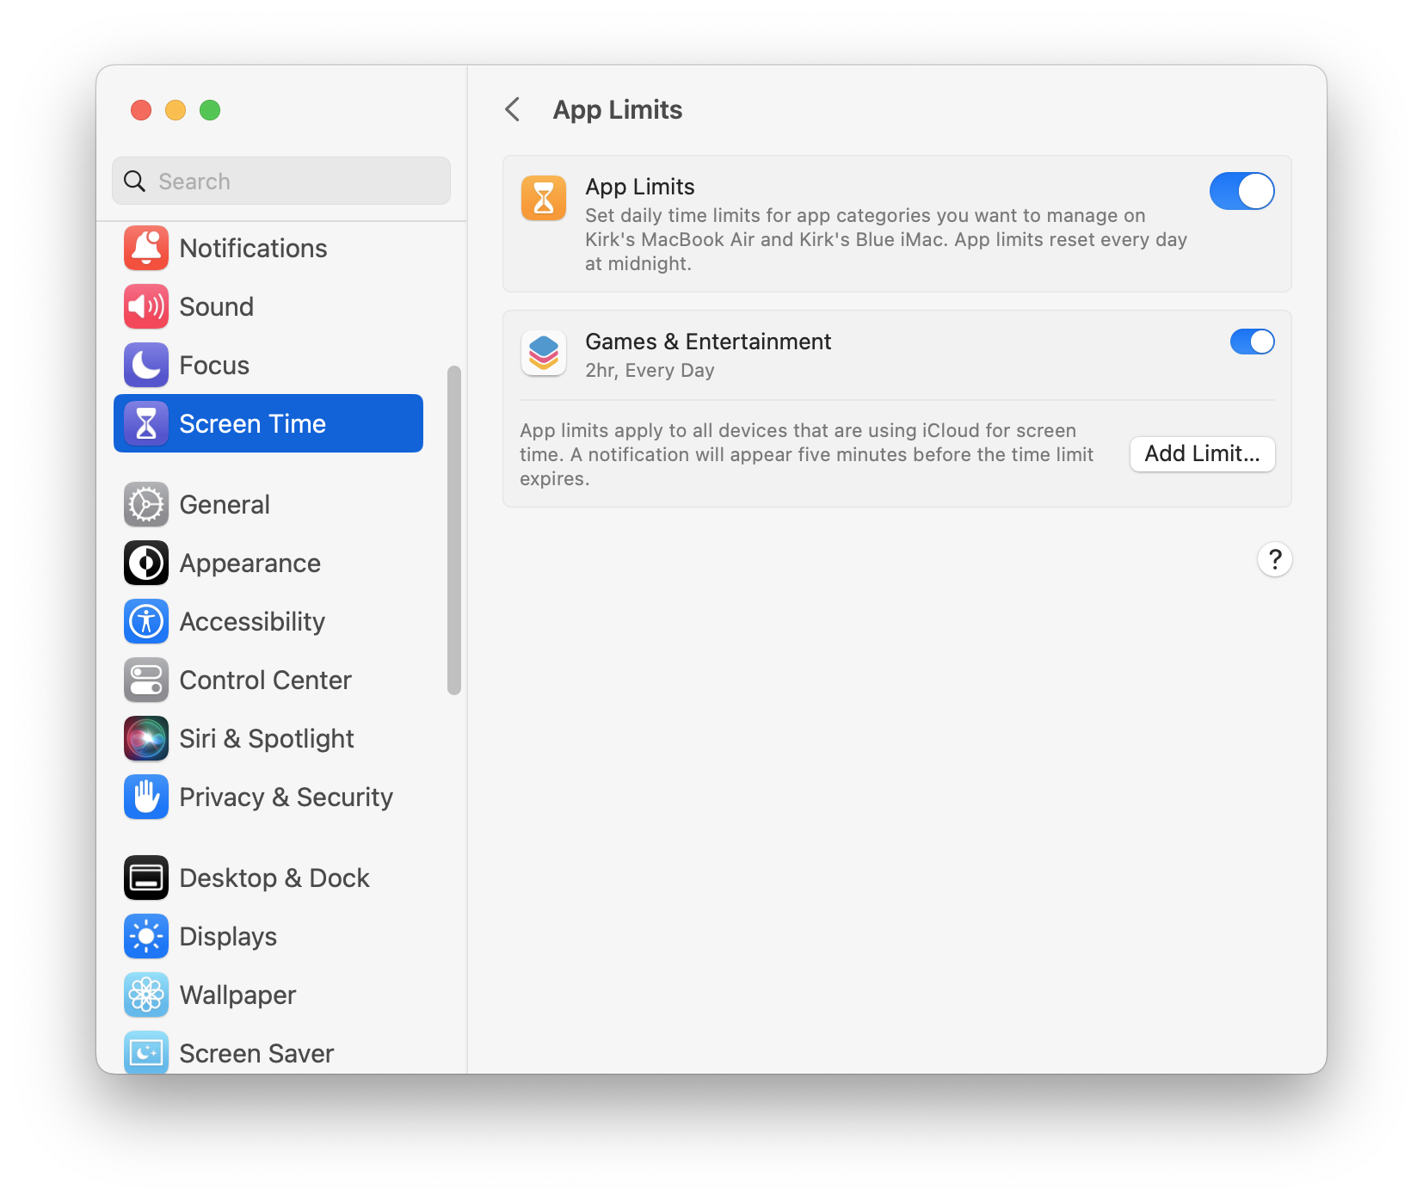1423x1201 pixels.
Task: Click the Desktop & Dock icon
Action: tap(146, 878)
